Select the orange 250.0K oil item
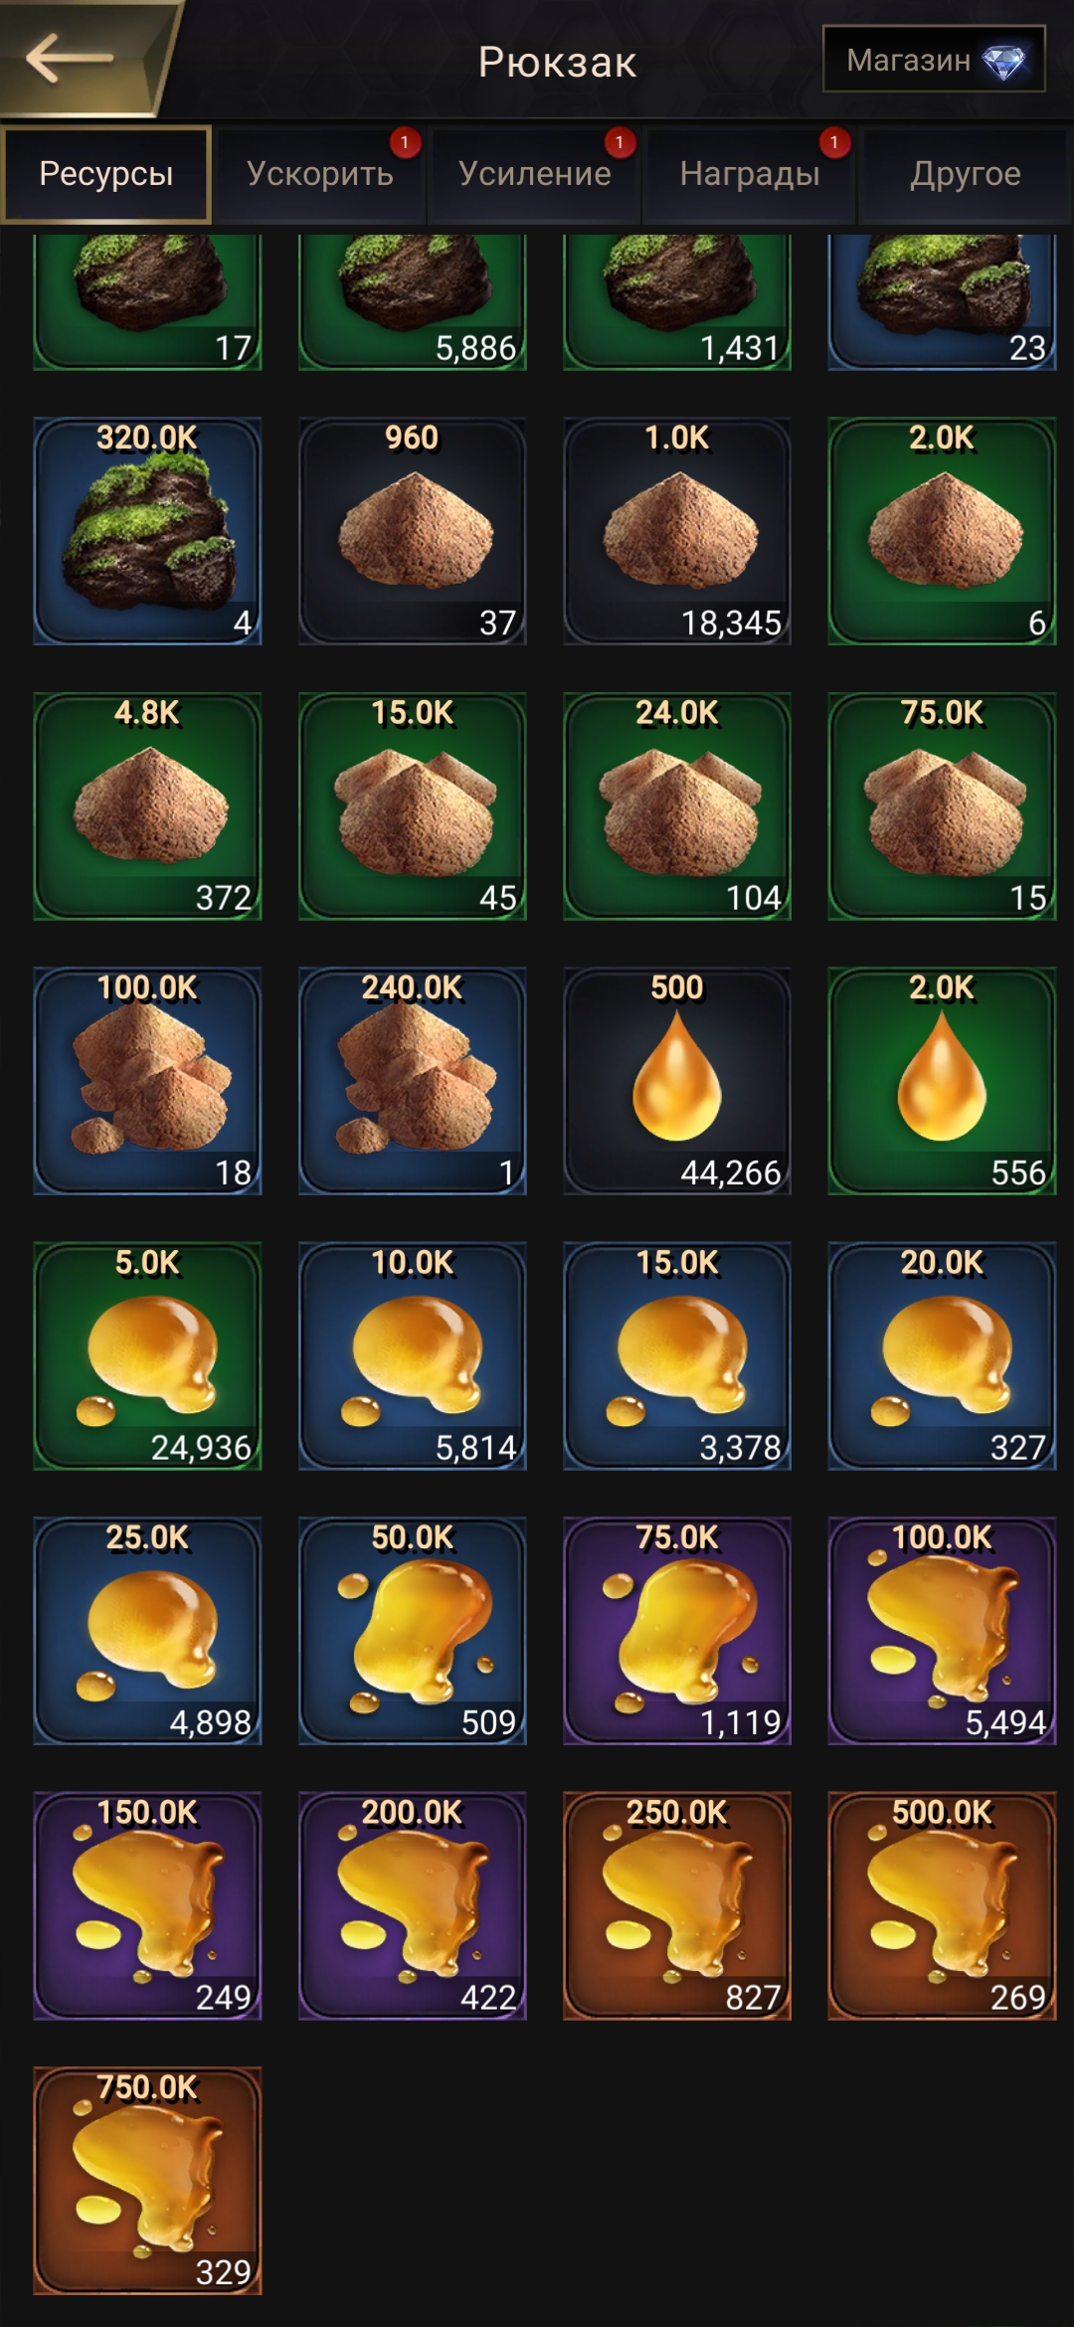1074x2327 pixels. 676,1906
